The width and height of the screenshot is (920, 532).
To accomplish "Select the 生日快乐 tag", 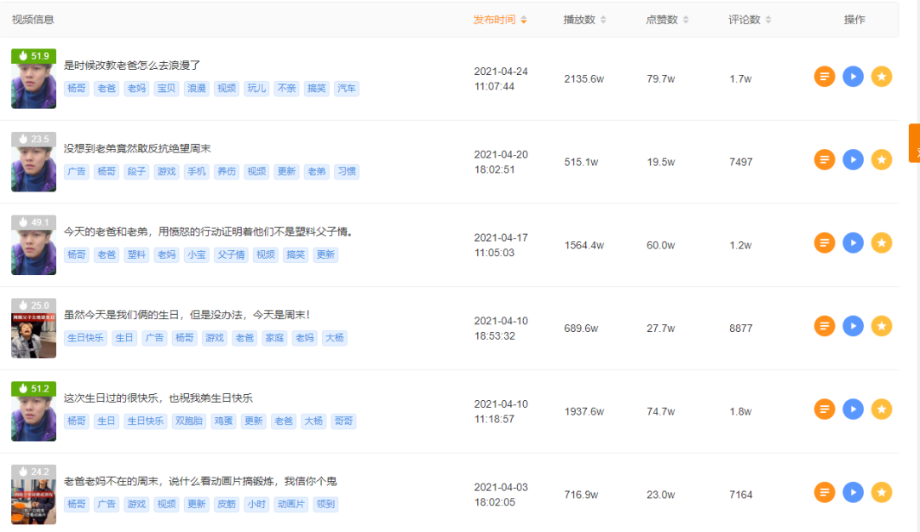I will [85, 337].
